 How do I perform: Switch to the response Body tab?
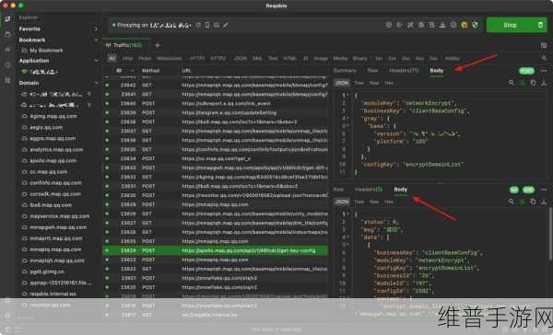(401, 190)
